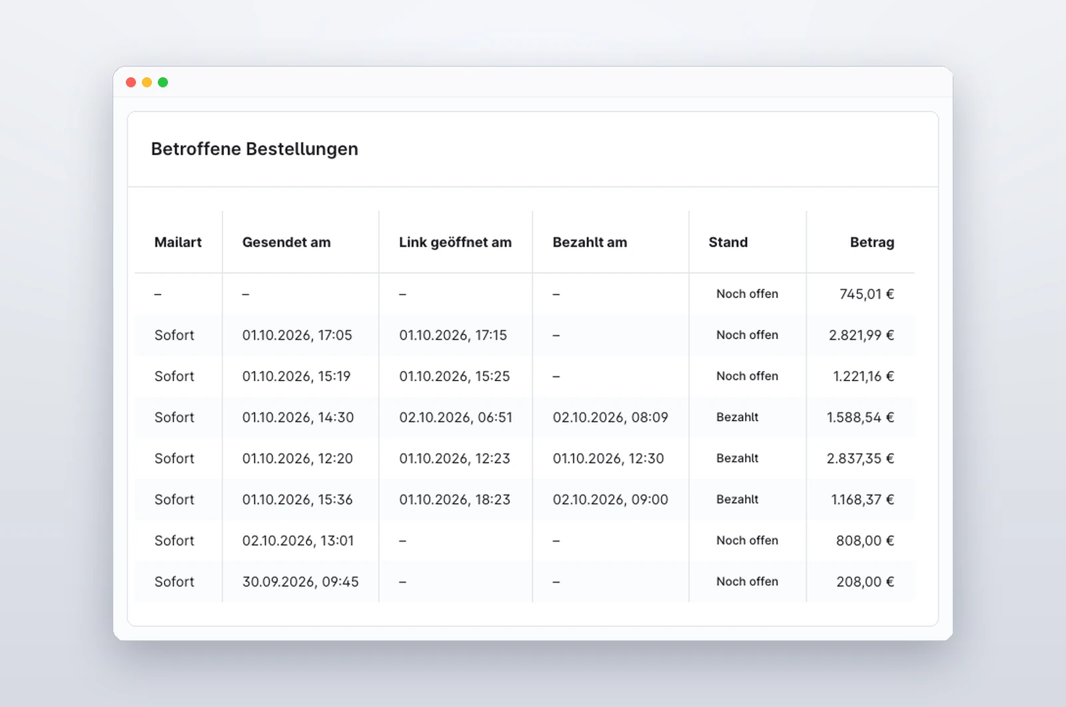Select the amount 208,00 €
Image resolution: width=1066 pixels, height=707 pixels.
pyautogui.click(x=865, y=582)
